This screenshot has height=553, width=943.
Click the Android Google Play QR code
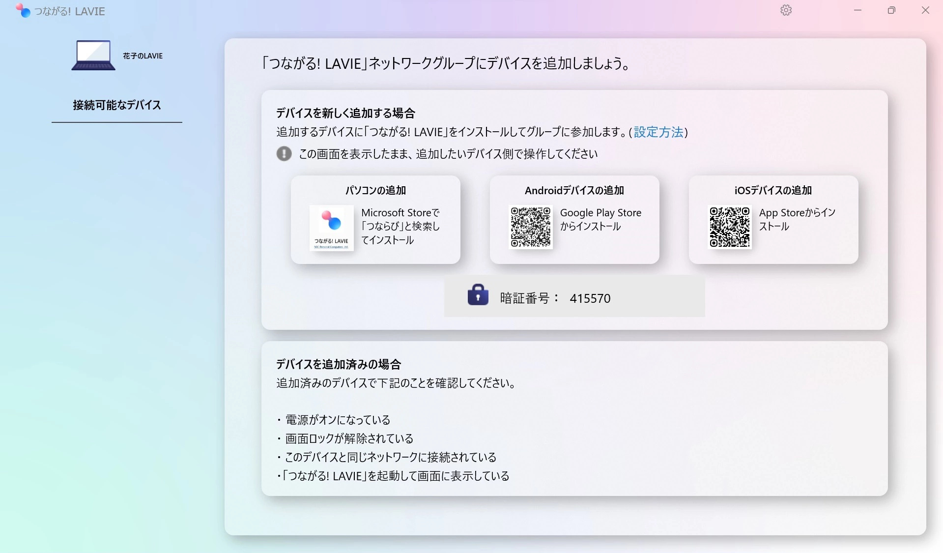531,227
